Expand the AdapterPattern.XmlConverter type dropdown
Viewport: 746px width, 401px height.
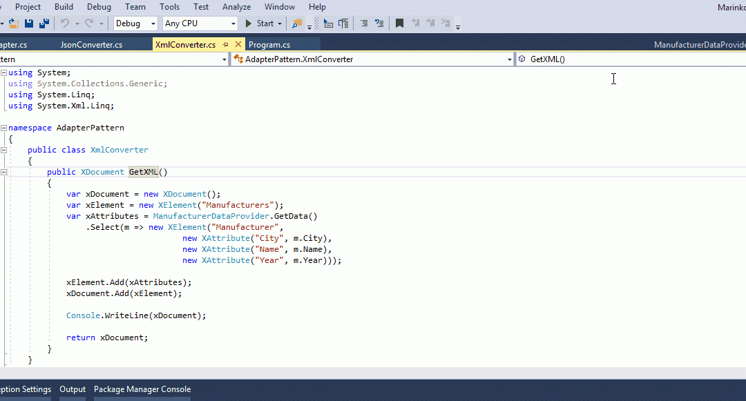tap(509, 59)
